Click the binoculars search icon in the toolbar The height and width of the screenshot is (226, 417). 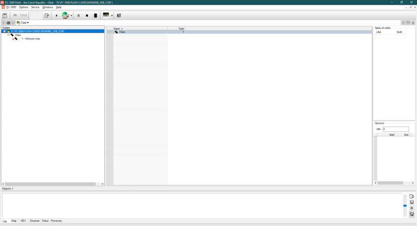tap(15, 15)
